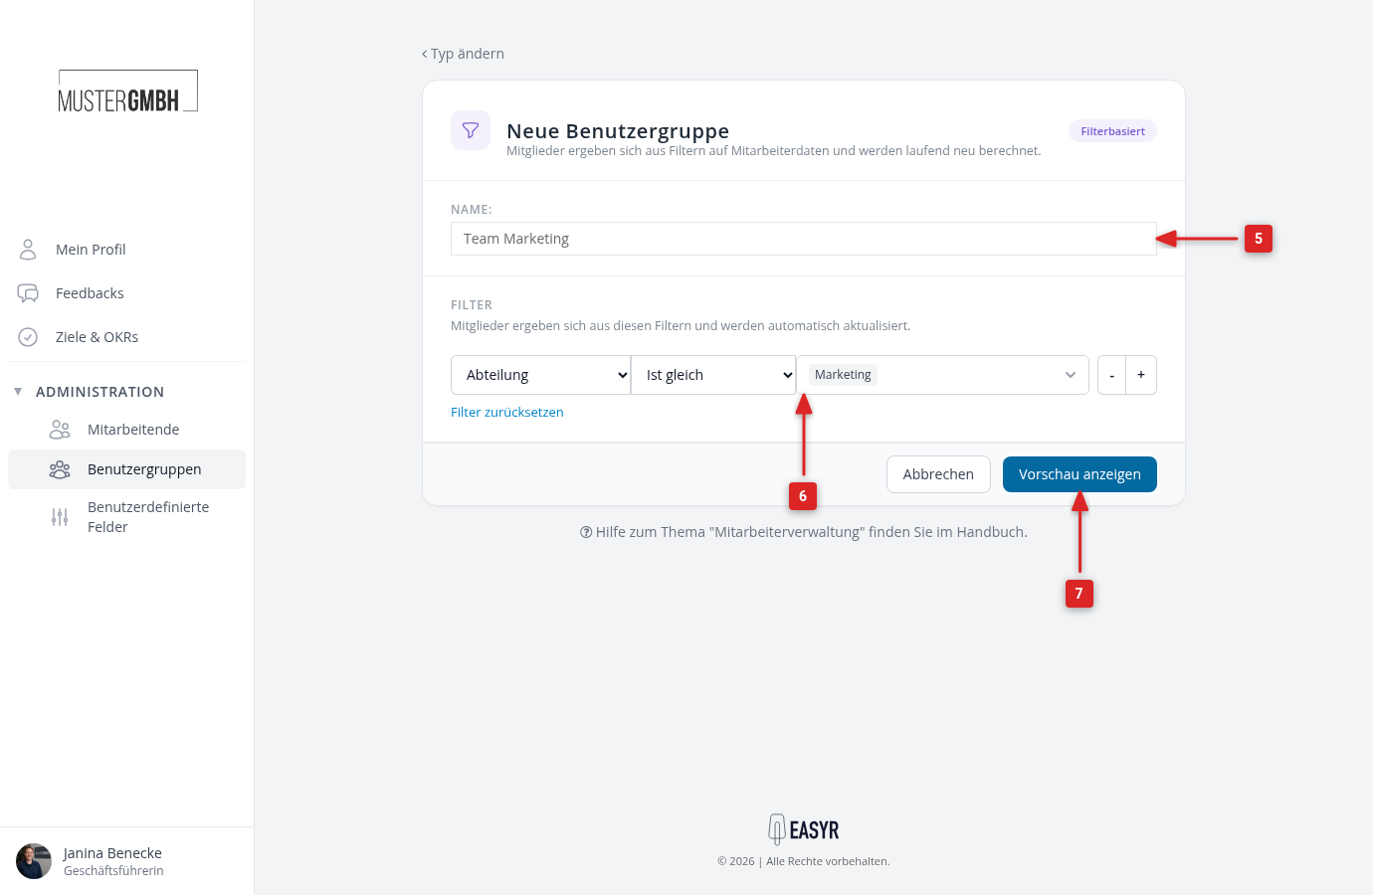Click the Abbrechen button
1373x895 pixels.
pyautogui.click(x=938, y=474)
